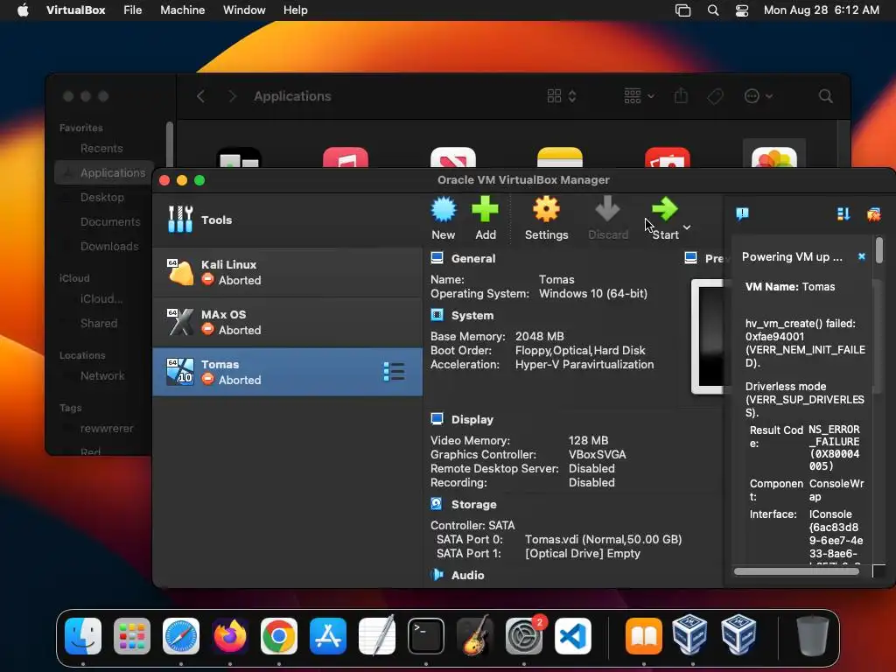Open the VirtualBox menu in menu bar
This screenshot has height=672, width=896.
coord(75,10)
